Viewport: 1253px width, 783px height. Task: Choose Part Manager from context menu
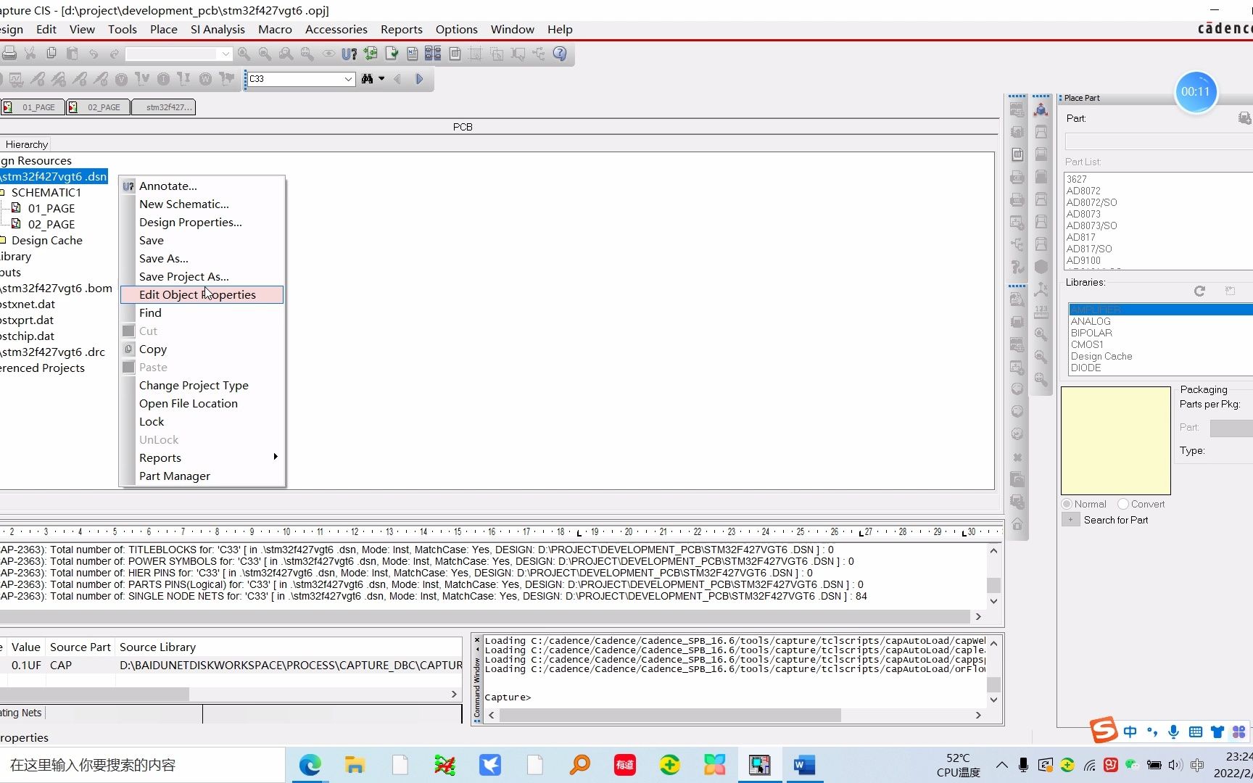[x=202, y=476]
